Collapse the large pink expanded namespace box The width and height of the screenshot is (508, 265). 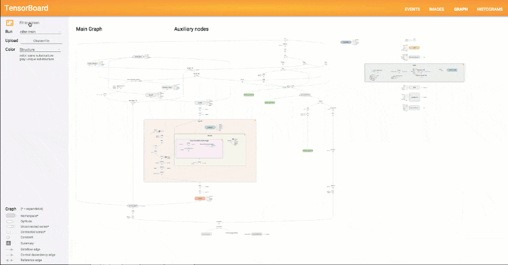254,120
